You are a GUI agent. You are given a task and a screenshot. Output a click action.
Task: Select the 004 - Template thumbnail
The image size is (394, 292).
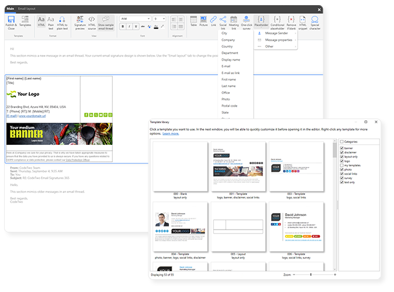(x=180, y=227)
